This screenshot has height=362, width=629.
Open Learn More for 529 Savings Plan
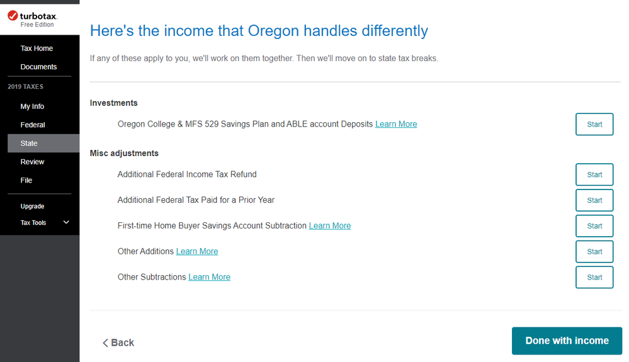pyautogui.click(x=396, y=124)
